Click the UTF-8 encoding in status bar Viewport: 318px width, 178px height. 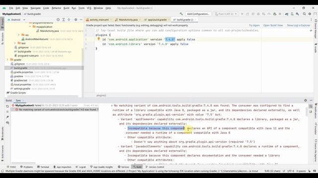(x=291, y=171)
